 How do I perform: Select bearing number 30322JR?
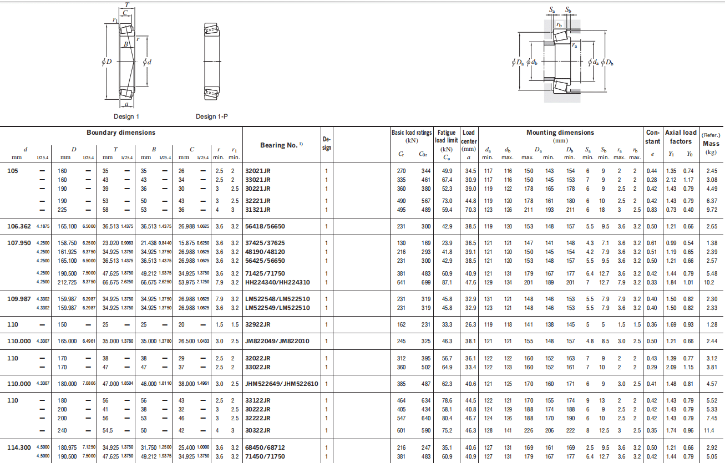[258, 430]
